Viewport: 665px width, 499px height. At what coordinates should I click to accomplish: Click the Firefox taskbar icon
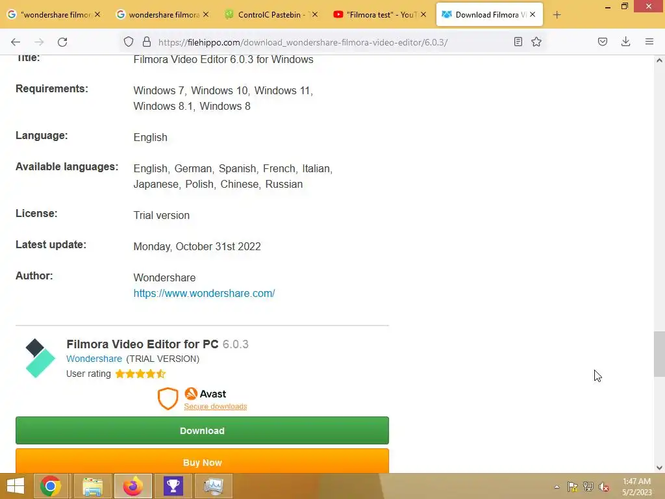click(132, 486)
